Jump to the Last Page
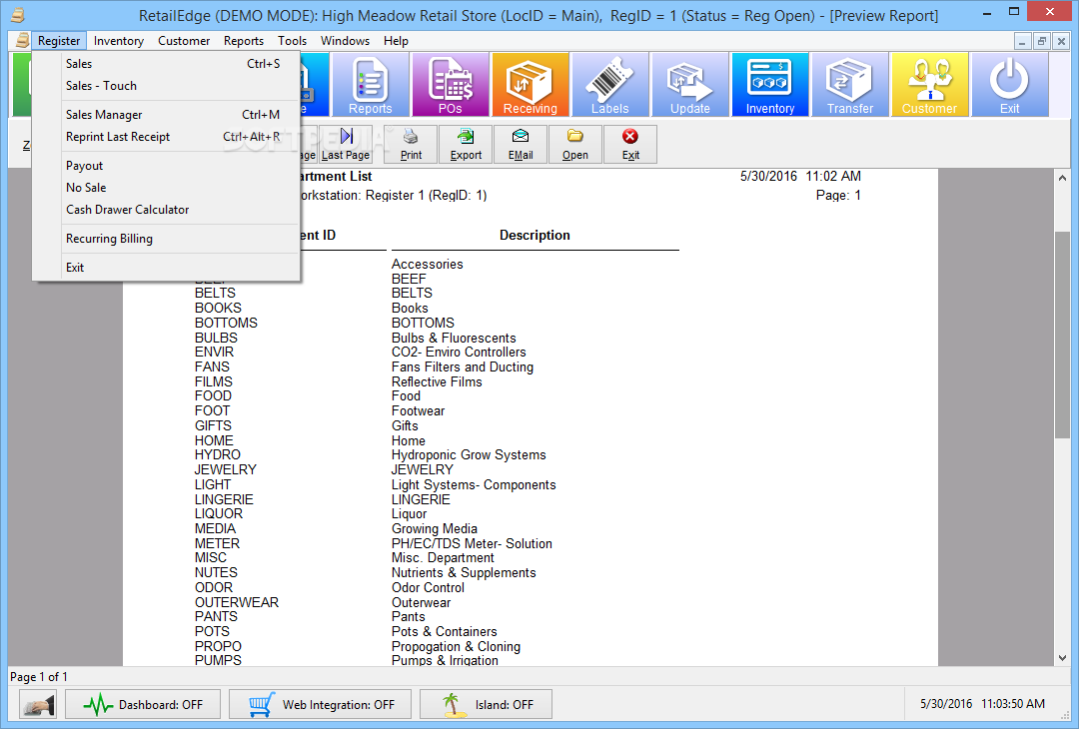 tap(346, 145)
